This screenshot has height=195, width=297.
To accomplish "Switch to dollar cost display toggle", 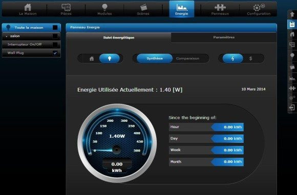I will 250,58.
